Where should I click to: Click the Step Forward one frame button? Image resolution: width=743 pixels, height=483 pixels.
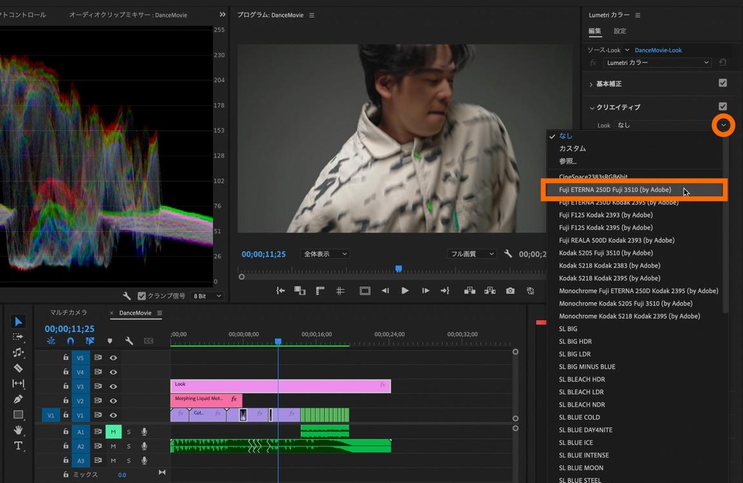[425, 291]
